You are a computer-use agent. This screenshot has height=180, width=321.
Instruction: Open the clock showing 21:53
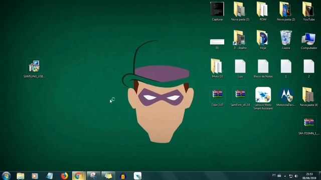tap(309, 176)
